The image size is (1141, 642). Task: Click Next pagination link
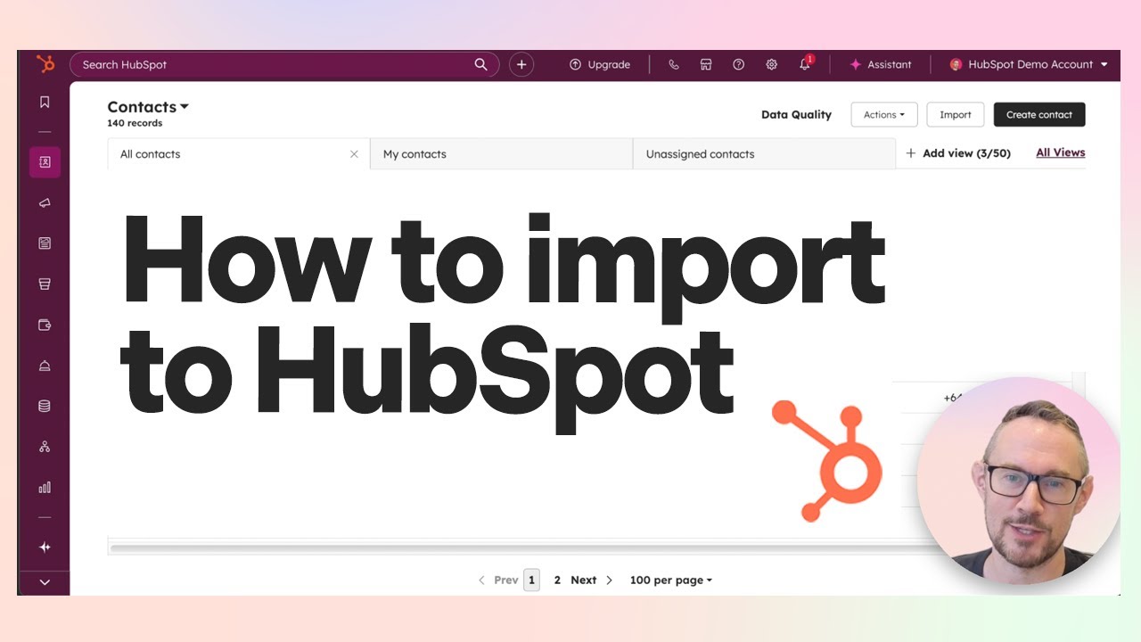point(592,580)
